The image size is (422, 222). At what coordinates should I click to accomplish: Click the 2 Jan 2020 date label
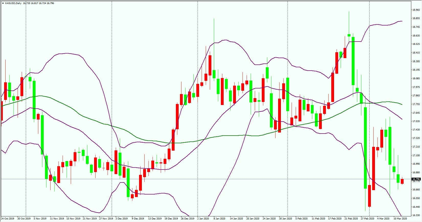(203, 219)
